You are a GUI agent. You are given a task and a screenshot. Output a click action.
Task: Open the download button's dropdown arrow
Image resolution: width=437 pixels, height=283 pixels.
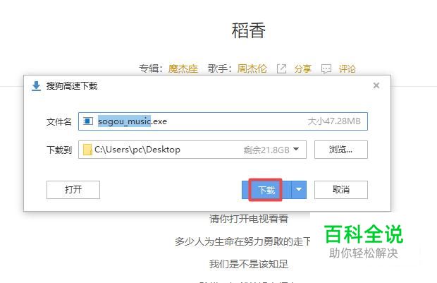[x=299, y=190]
